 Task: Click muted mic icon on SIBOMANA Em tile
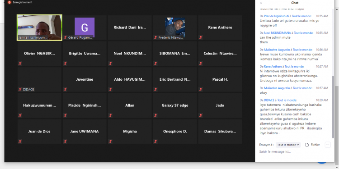click(x=155, y=64)
